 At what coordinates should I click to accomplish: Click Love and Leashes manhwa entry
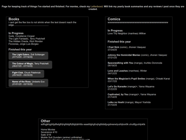127,71
